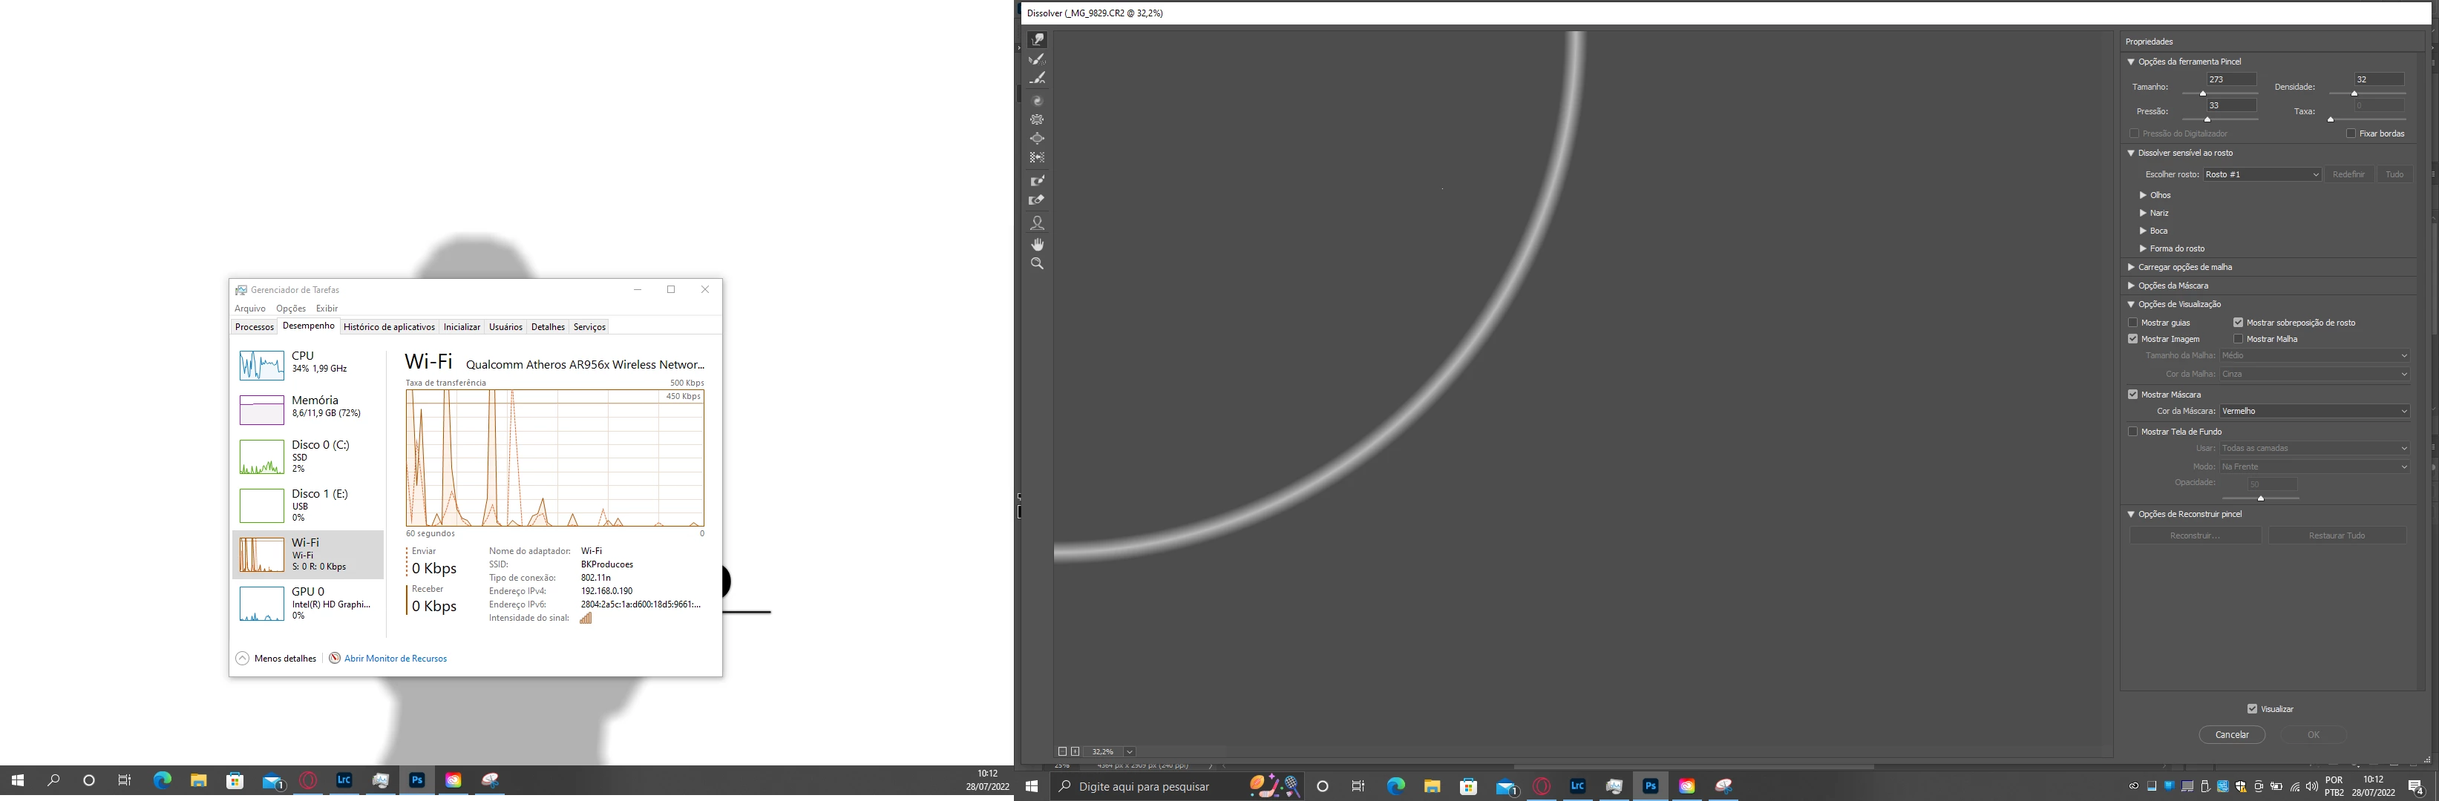Select the Face tool
This screenshot has height=801, width=2439.
(1037, 223)
